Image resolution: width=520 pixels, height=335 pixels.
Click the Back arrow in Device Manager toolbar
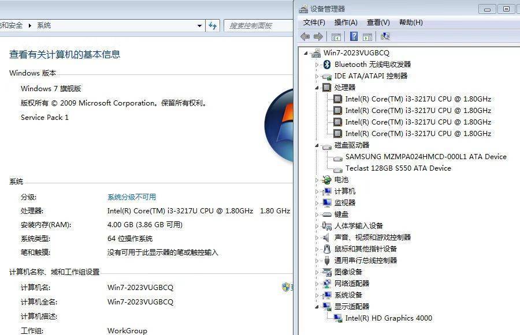[x=305, y=36]
